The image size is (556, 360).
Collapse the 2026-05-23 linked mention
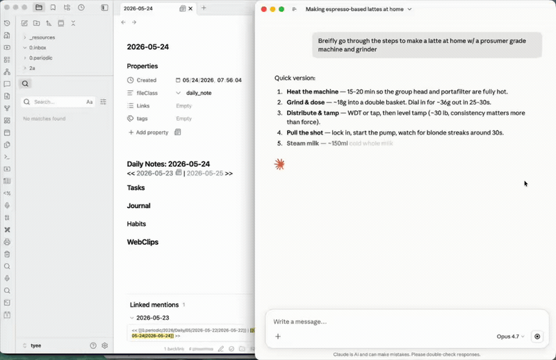132,318
